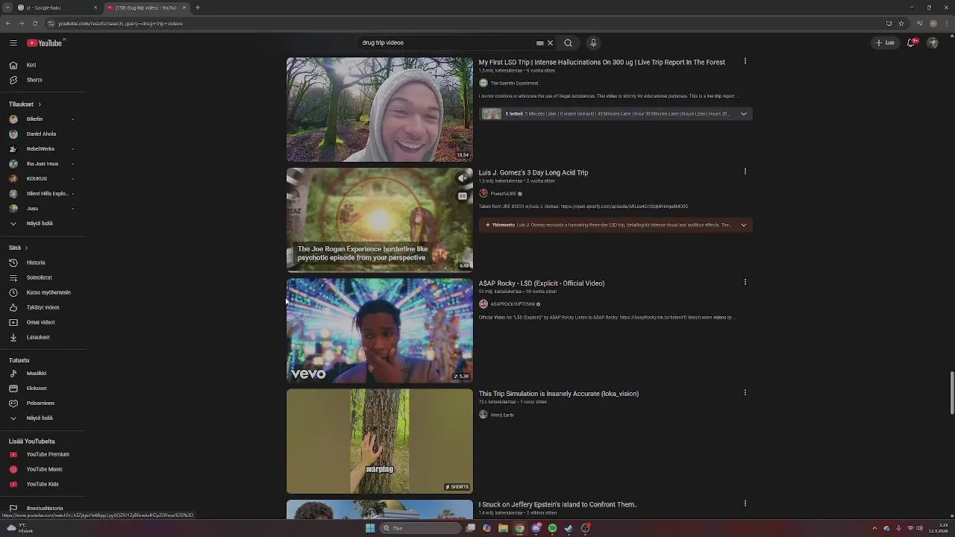Click the magnifier search button
Image resolution: width=955 pixels, height=537 pixels.
(569, 43)
